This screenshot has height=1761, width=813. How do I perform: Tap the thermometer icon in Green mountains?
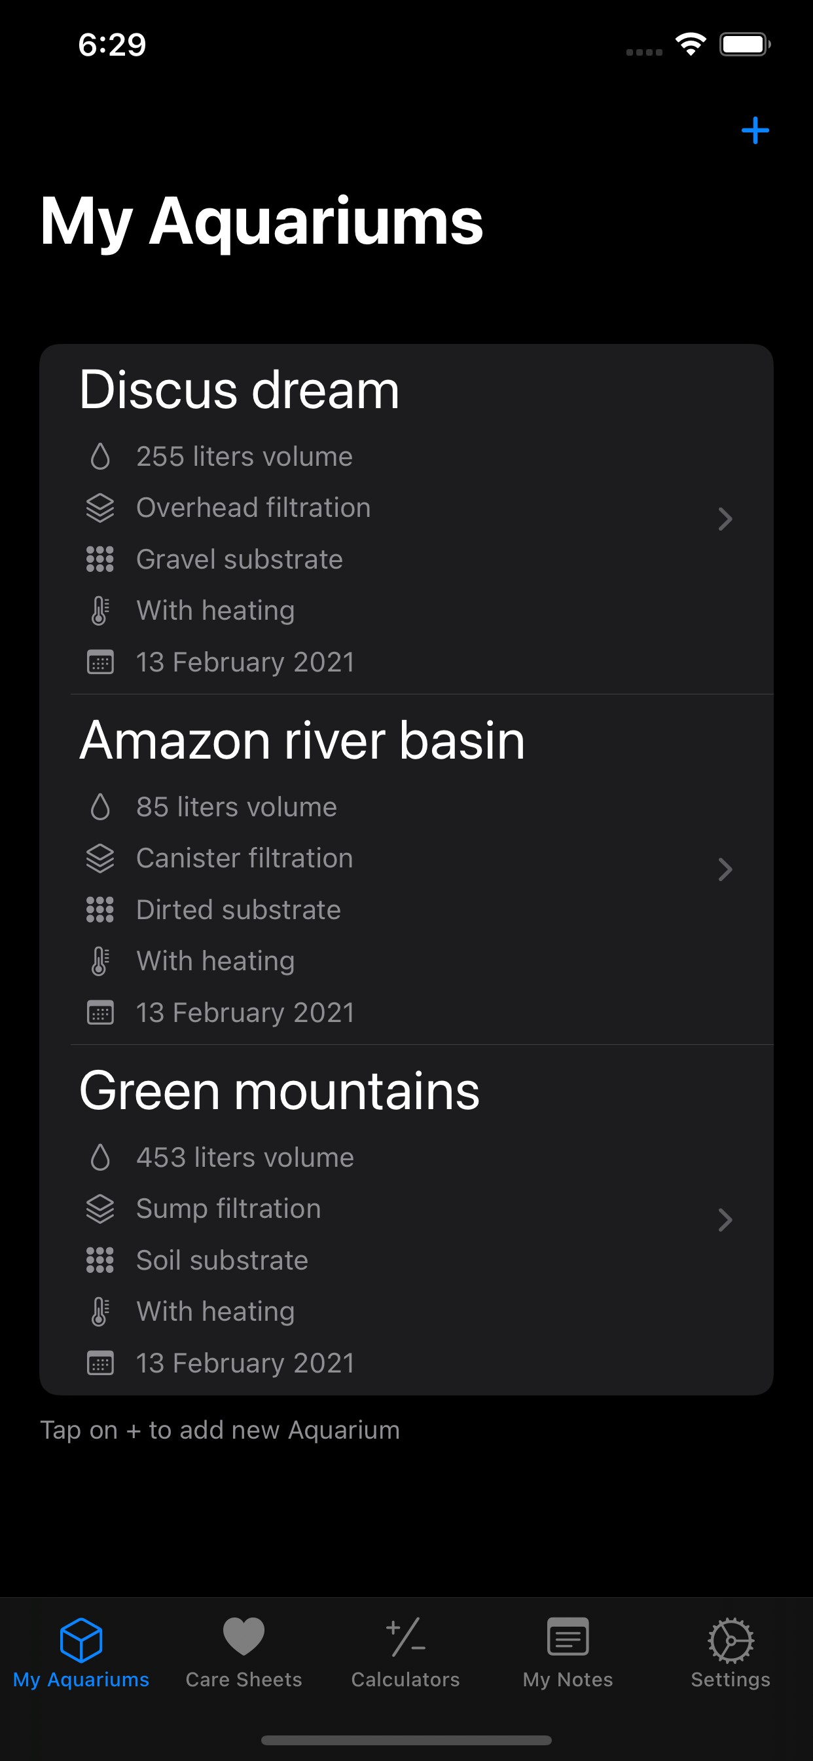(99, 1312)
